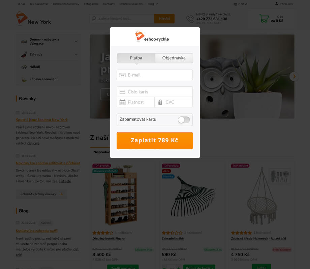Expand the Domov - nábytek a dekorace category
The height and width of the screenshot is (269, 310).
[76, 41]
